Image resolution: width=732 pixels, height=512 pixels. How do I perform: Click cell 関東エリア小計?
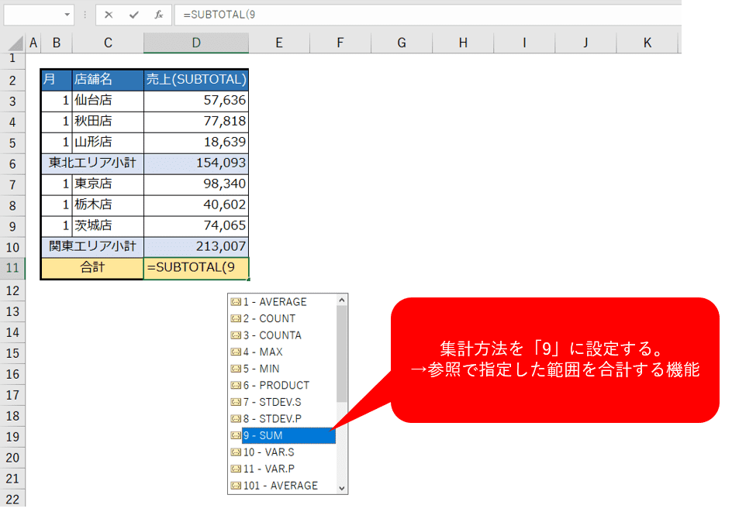point(92,246)
